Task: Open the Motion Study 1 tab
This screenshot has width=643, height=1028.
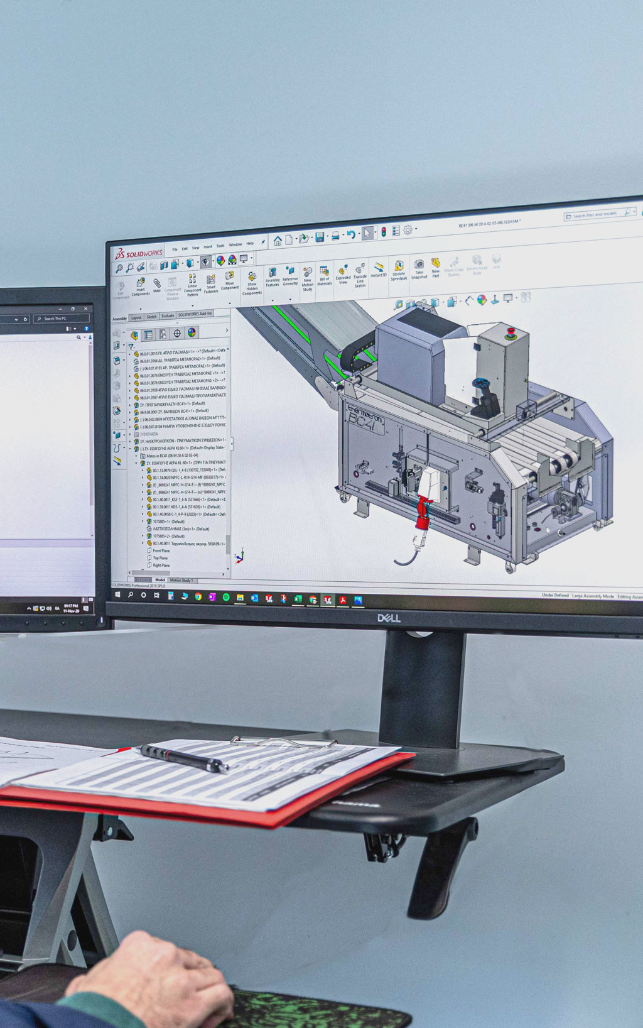Action: [181, 580]
